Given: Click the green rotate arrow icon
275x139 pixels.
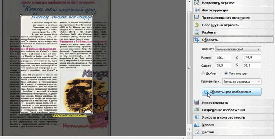Looking at the screenshot, I should click(197, 25).
